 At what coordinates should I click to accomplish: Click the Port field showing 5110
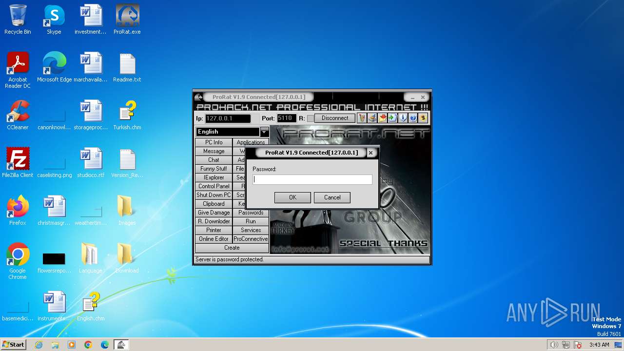(x=286, y=118)
